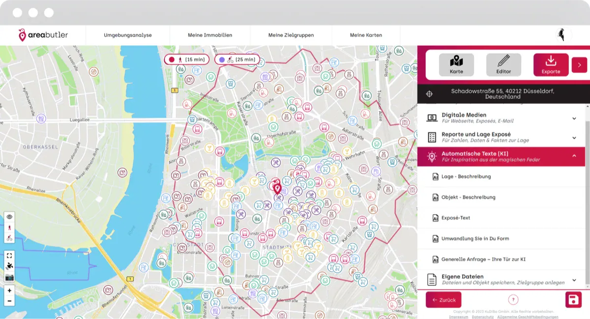590x319 pixels.
Task: Click the Eigene Dateien section title
Action: (x=463, y=277)
